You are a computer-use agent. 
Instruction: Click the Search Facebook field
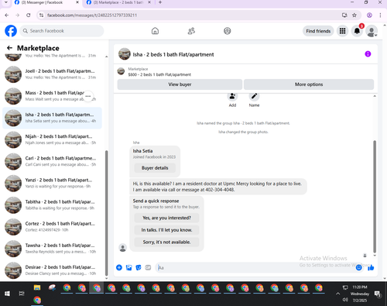(x=62, y=31)
